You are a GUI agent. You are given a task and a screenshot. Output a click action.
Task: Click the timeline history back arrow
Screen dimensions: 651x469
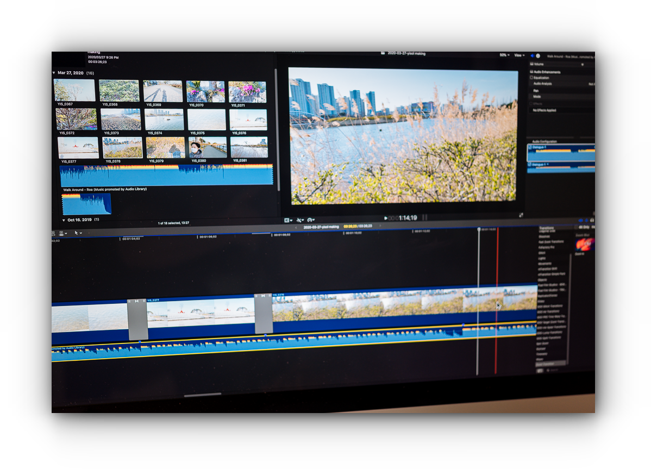(296, 228)
